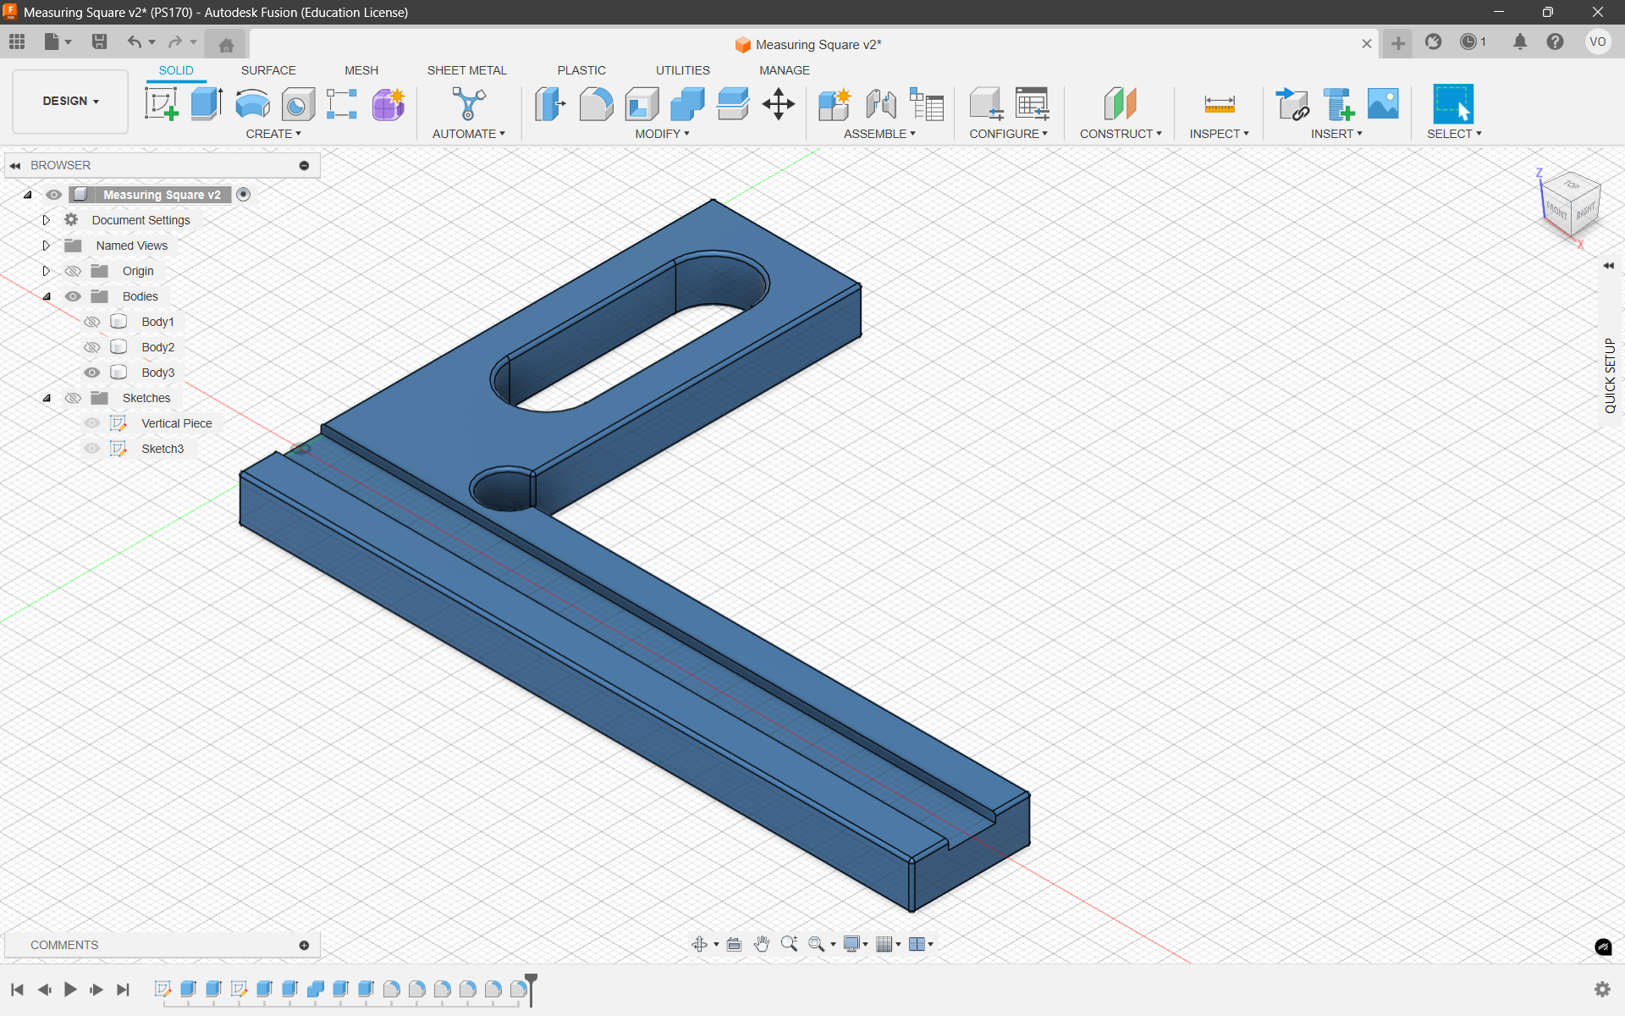Click the Joint icon in Assemble
The image size is (1625, 1016).
coord(881,104)
